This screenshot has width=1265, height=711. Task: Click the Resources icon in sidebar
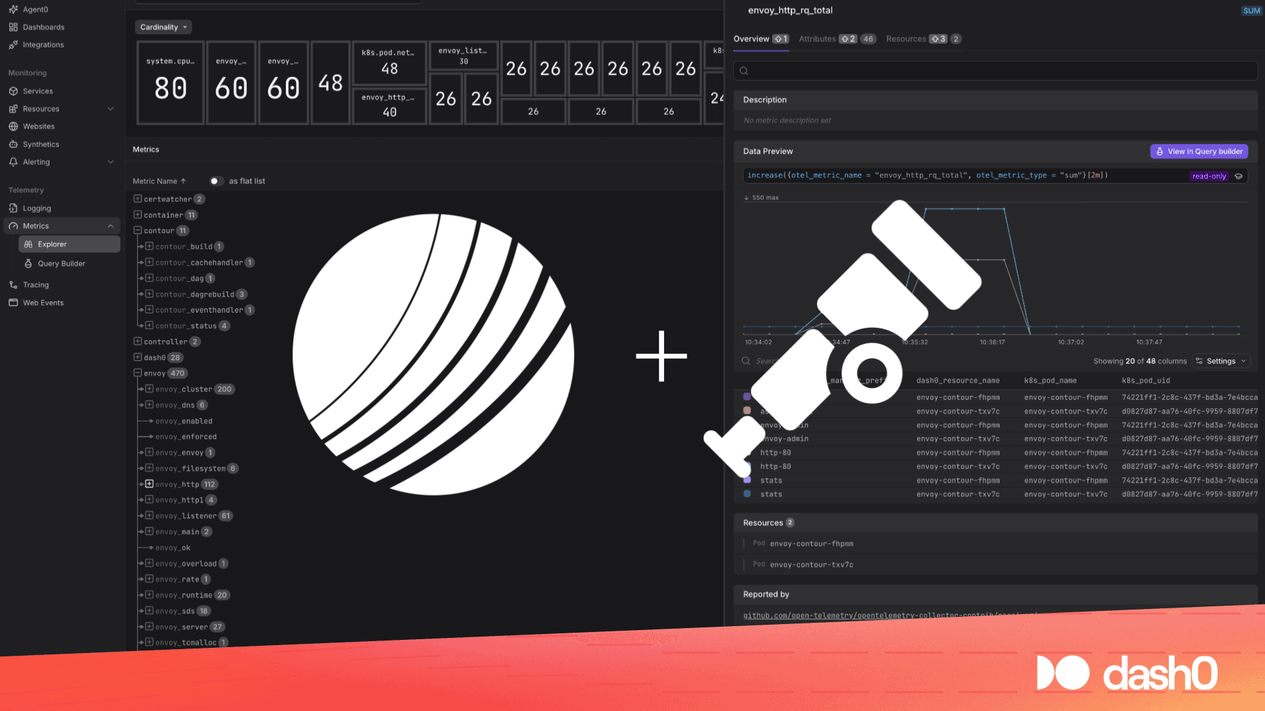tap(13, 109)
